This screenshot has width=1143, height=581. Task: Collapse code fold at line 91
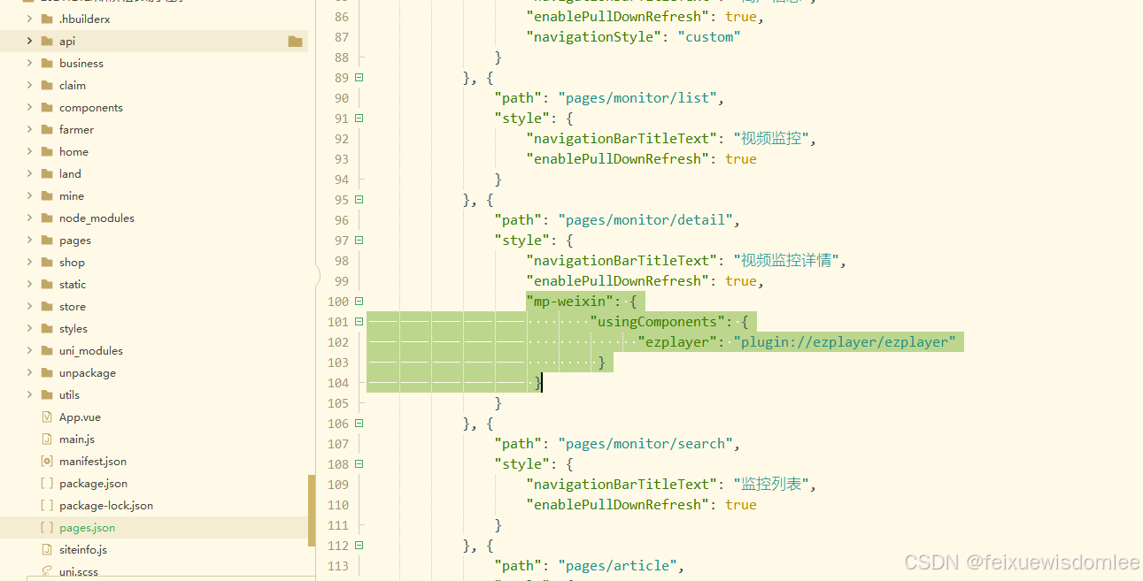pos(359,118)
